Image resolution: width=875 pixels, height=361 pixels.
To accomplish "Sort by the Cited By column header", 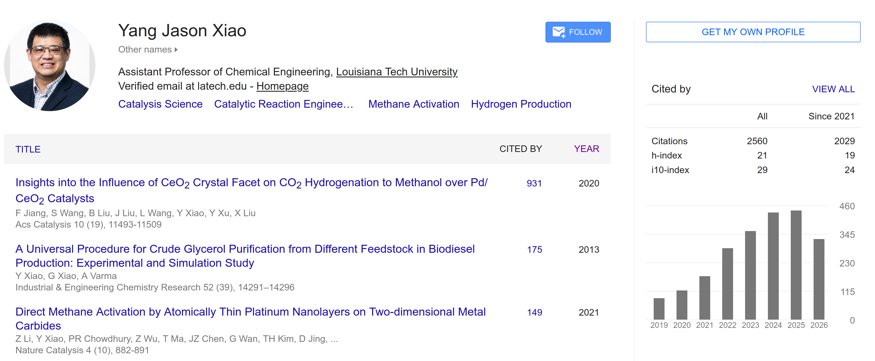I will [x=520, y=149].
